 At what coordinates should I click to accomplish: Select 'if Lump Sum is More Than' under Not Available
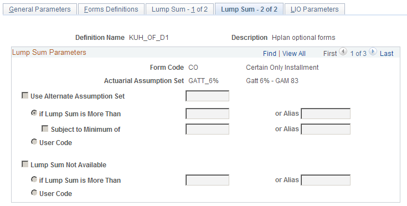34,179
